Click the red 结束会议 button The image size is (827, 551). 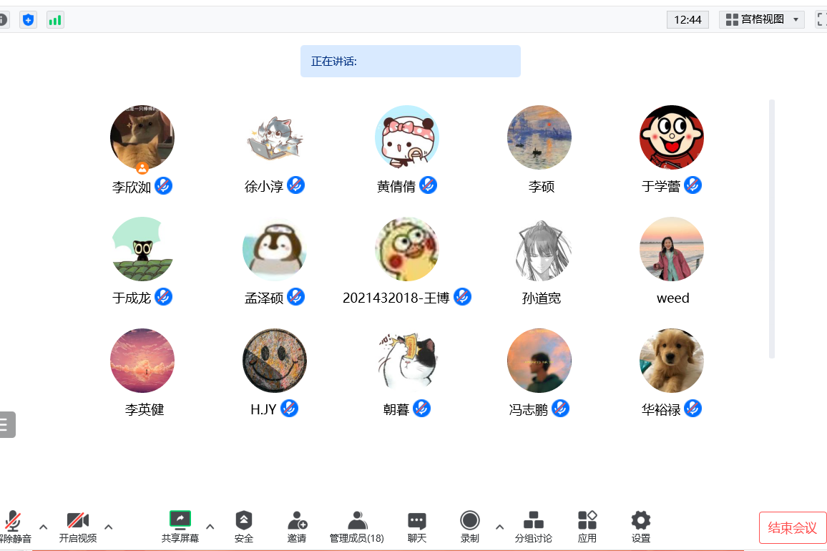point(792,528)
